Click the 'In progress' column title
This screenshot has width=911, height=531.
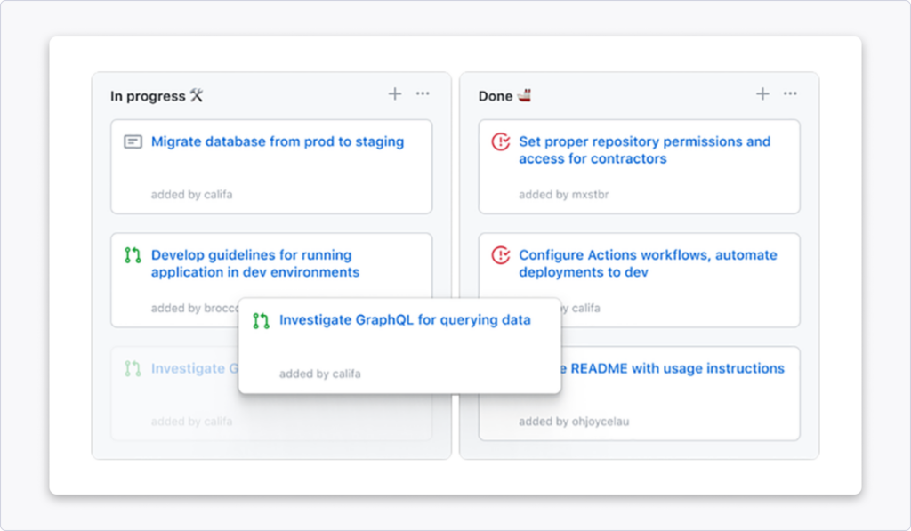tap(147, 96)
